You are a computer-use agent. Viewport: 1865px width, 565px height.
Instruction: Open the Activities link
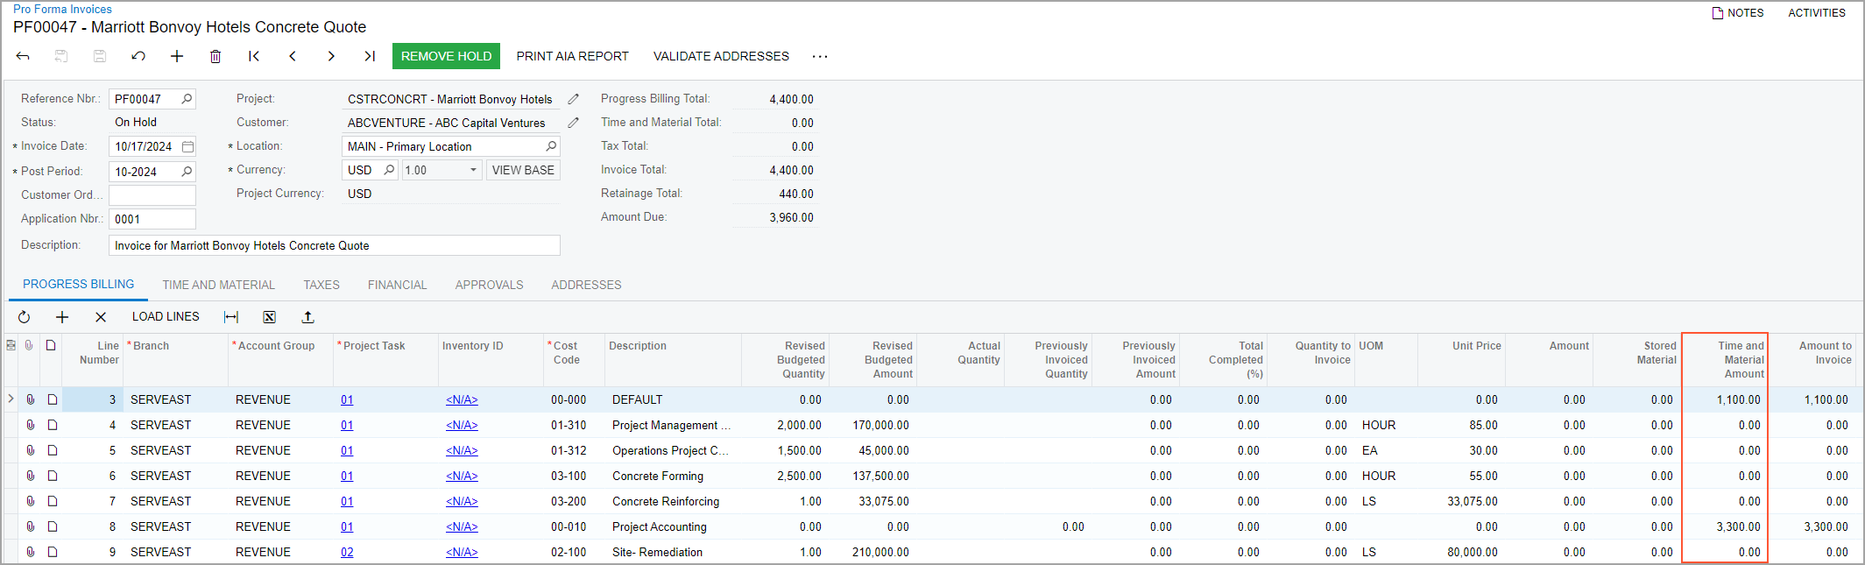tap(1817, 13)
